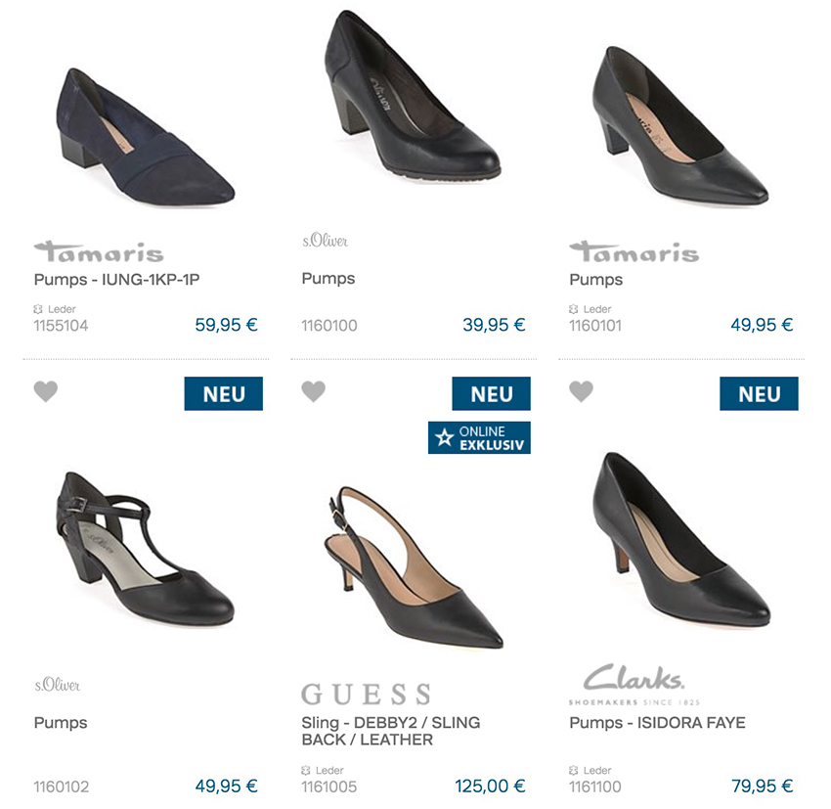Click the Tamaris logo on IUNG-1KP-1P pumps
The width and height of the screenshot is (831, 809).
(98, 251)
